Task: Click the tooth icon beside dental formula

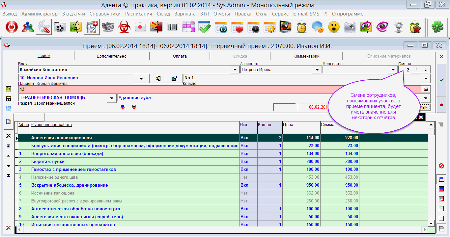Action: [425, 89]
